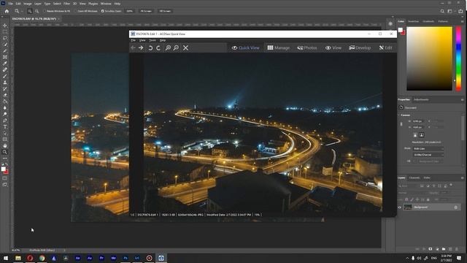The height and width of the screenshot is (263, 467).
Task: Open the Photoshop Filter menu
Action: coord(66,4)
